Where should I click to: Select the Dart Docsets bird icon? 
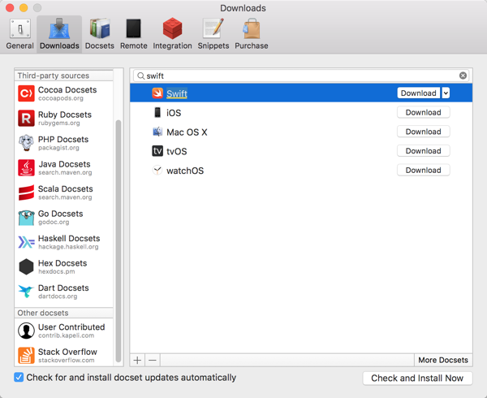tap(26, 292)
